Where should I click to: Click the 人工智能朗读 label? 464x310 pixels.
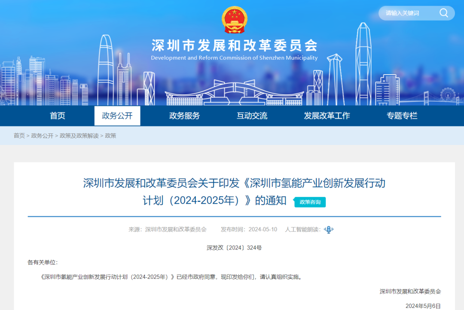point(302,229)
